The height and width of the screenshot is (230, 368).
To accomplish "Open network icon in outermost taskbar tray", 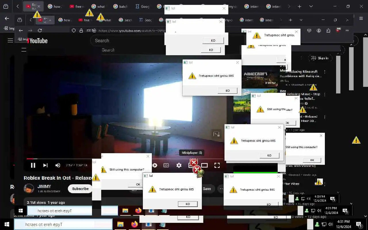I will (324, 224).
